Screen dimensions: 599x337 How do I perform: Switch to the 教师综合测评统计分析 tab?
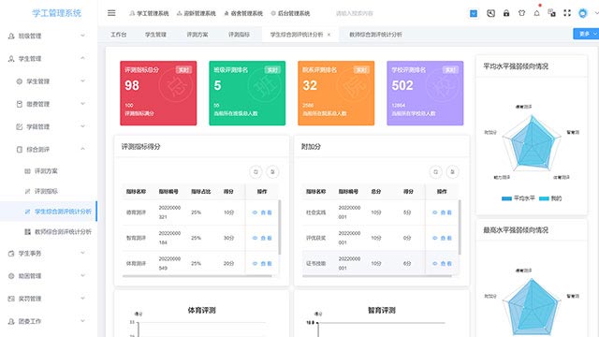click(x=375, y=35)
